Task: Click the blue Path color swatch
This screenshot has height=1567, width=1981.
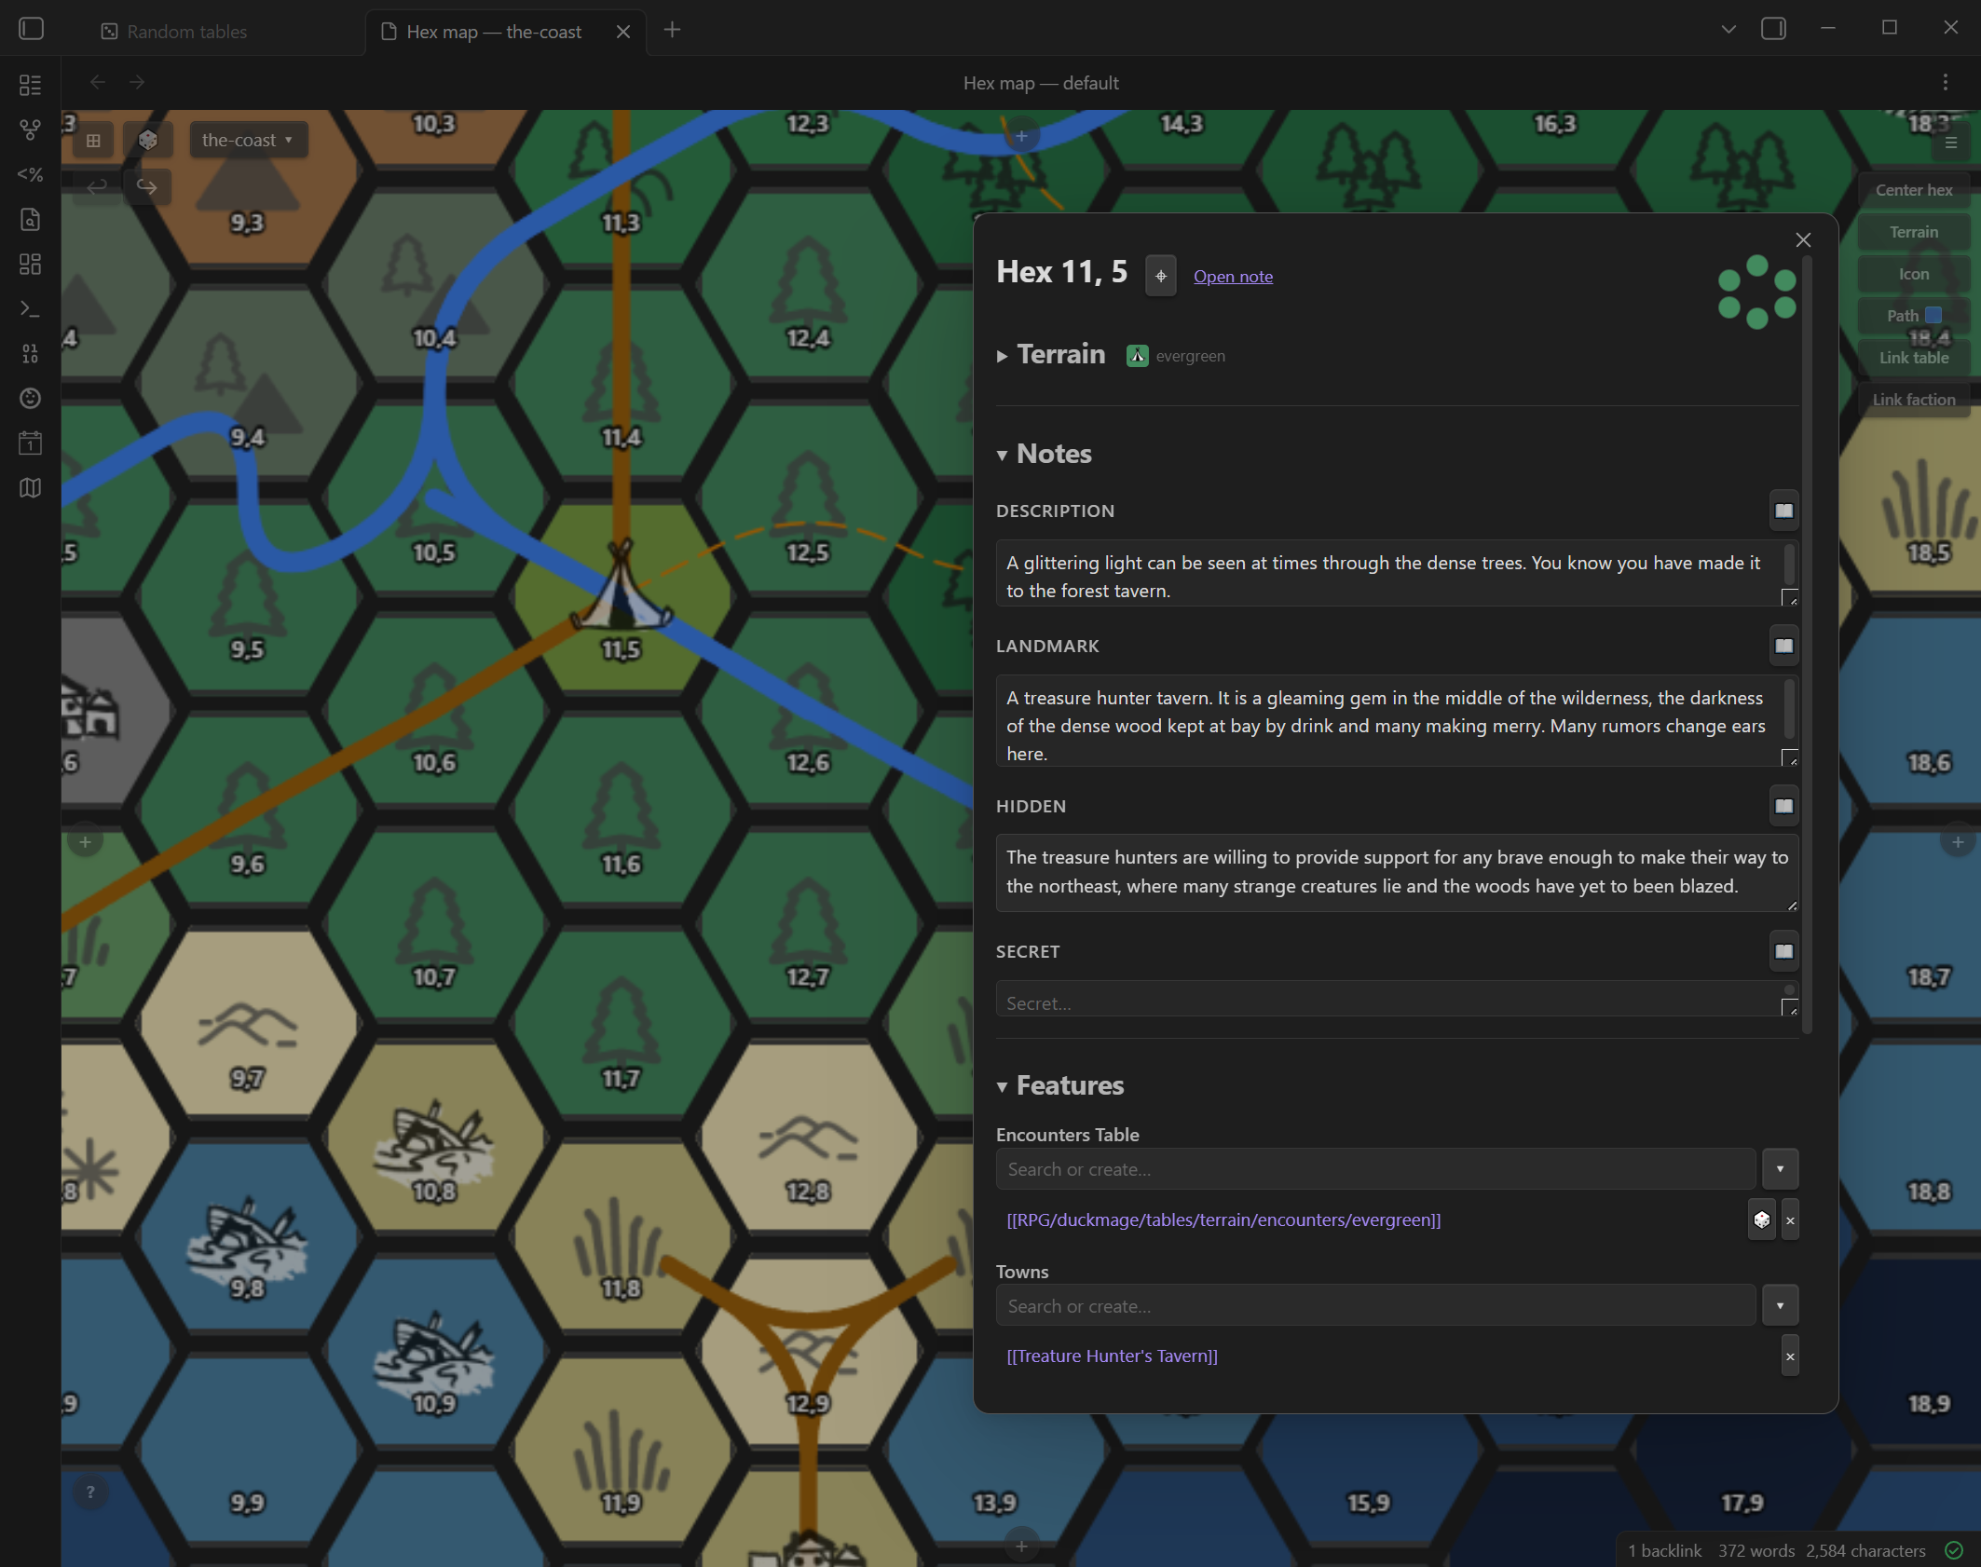Action: 1933,316
